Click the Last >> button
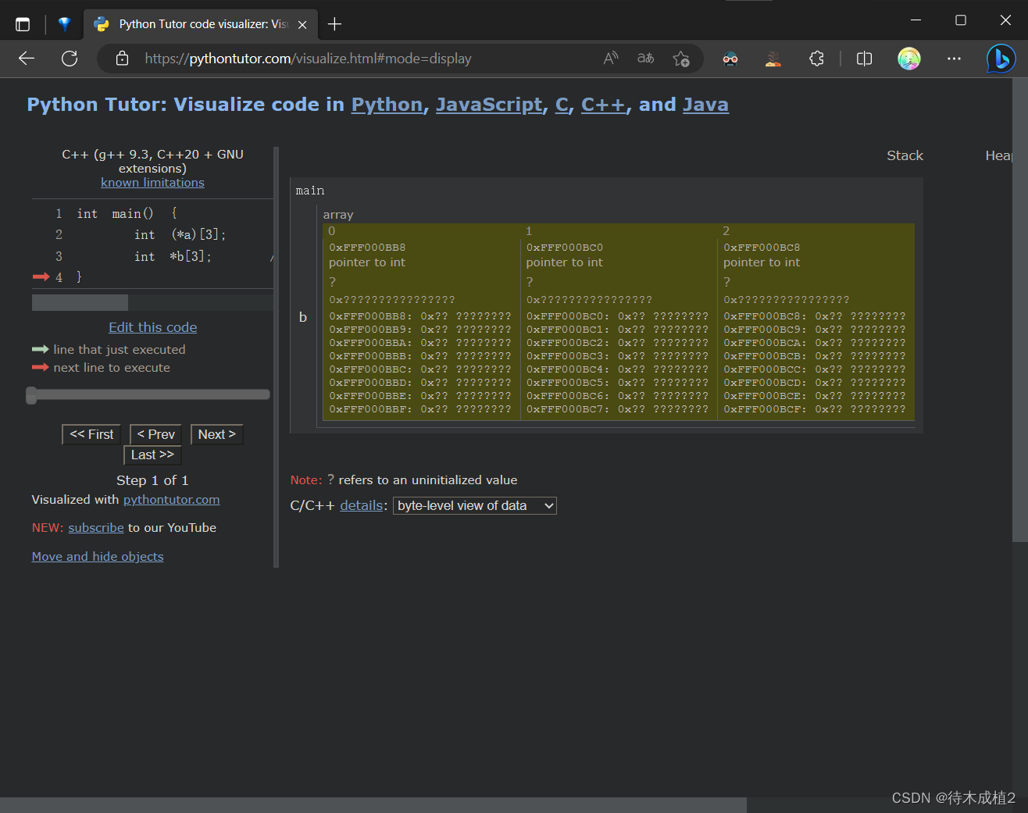The width and height of the screenshot is (1028, 813). coord(152,455)
